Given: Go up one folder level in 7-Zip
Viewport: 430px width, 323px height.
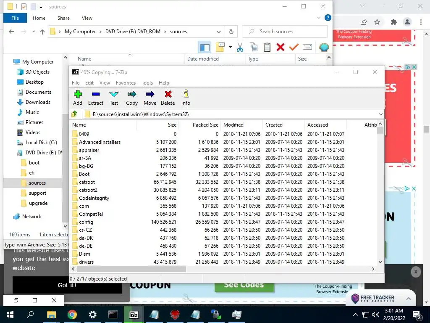Looking at the screenshot, I should [x=74, y=114].
